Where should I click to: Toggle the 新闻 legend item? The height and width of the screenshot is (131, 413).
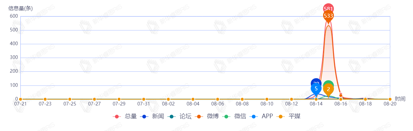point(152,116)
